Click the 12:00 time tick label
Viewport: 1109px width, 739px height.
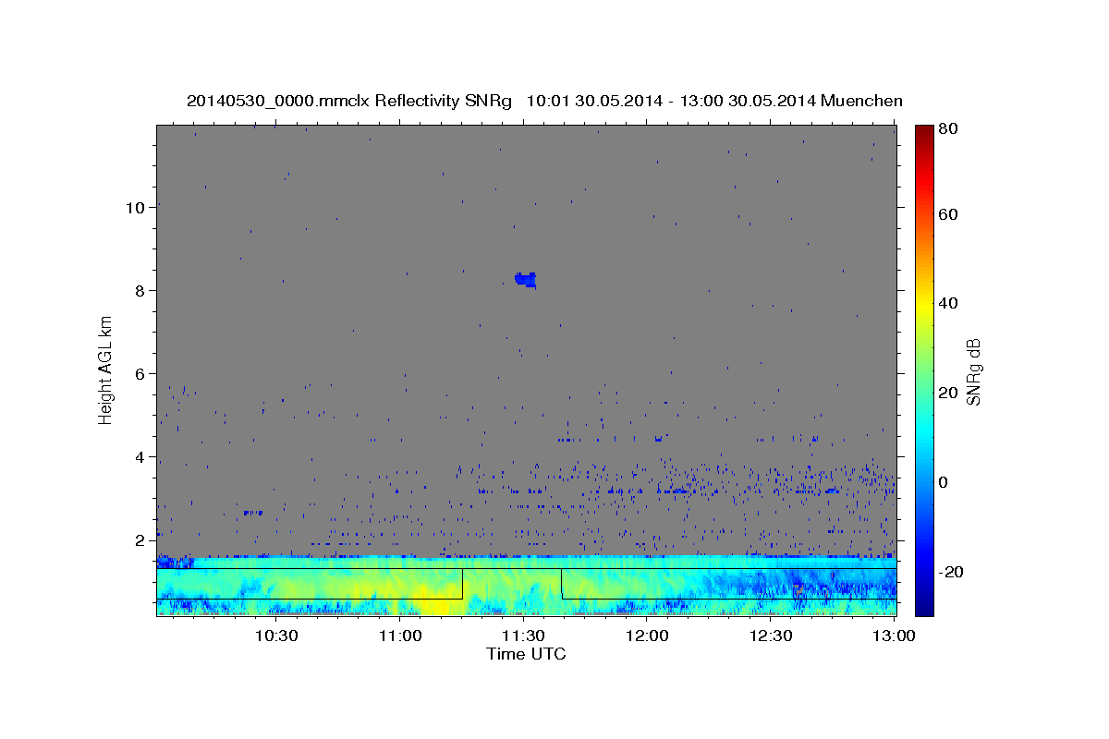(x=648, y=636)
